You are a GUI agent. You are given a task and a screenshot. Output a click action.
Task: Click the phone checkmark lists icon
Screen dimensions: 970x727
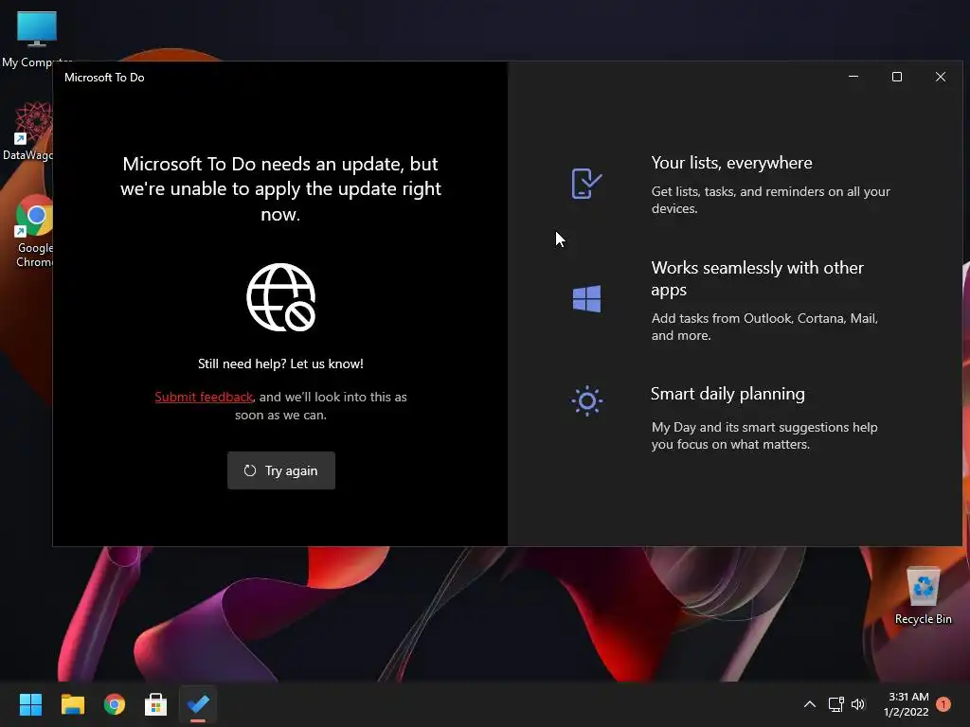[586, 184]
